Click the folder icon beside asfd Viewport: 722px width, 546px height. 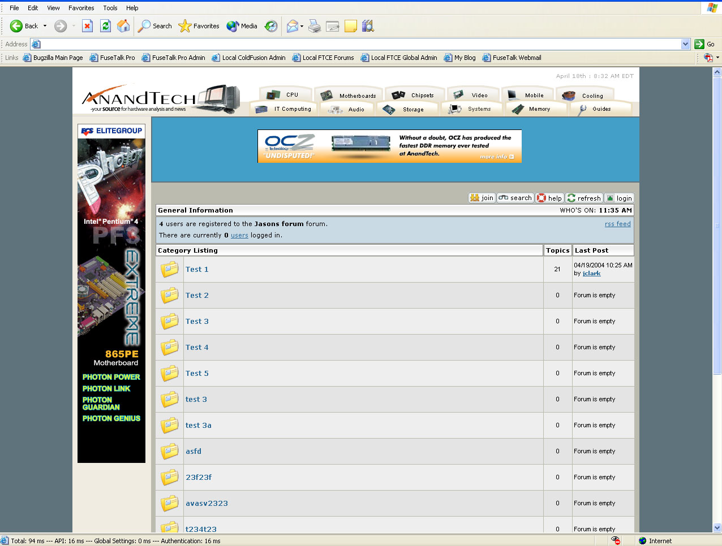[x=170, y=451]
